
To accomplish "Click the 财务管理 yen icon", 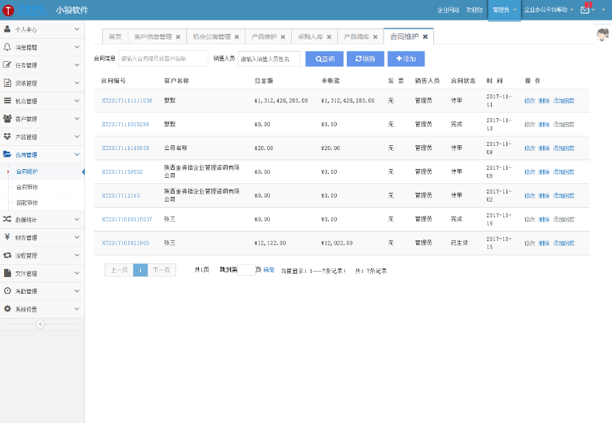I will coord(7,237).
